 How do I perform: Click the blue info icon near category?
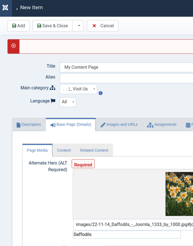tap(101, 93)
